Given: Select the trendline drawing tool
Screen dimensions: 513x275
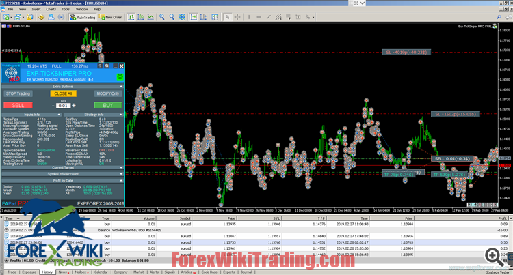Looking at the screenshot, I should 269,17.
